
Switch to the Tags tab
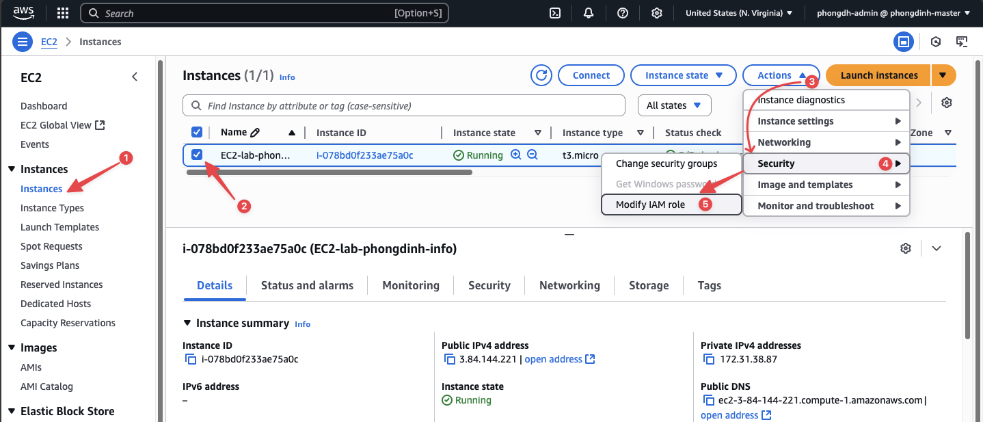[x=710, y=285]
